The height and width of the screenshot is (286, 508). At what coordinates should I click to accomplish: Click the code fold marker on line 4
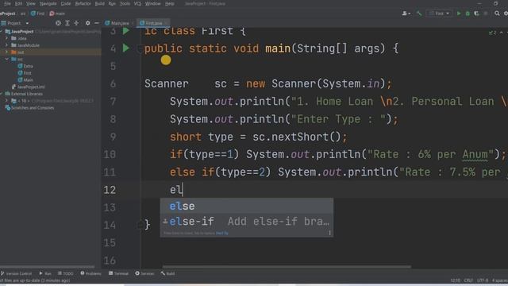[x=140, y=49]
